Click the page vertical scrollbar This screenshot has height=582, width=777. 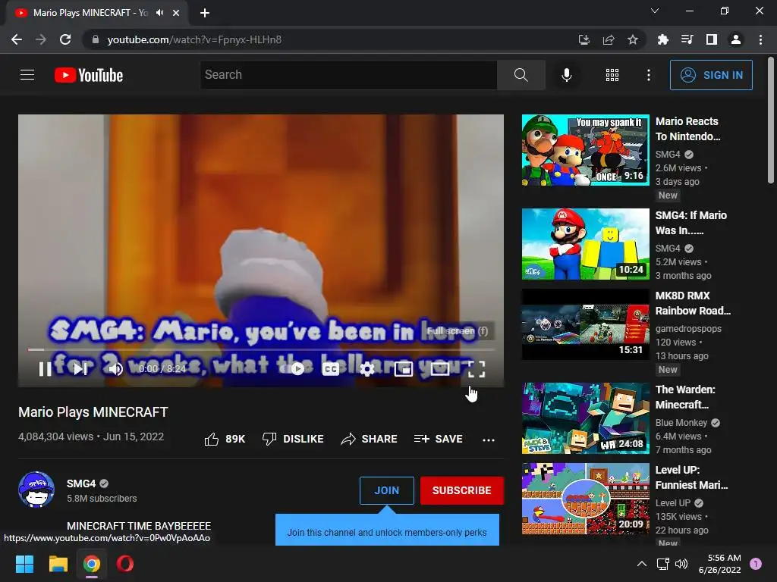pyautogui.click(x=771, y=119)
